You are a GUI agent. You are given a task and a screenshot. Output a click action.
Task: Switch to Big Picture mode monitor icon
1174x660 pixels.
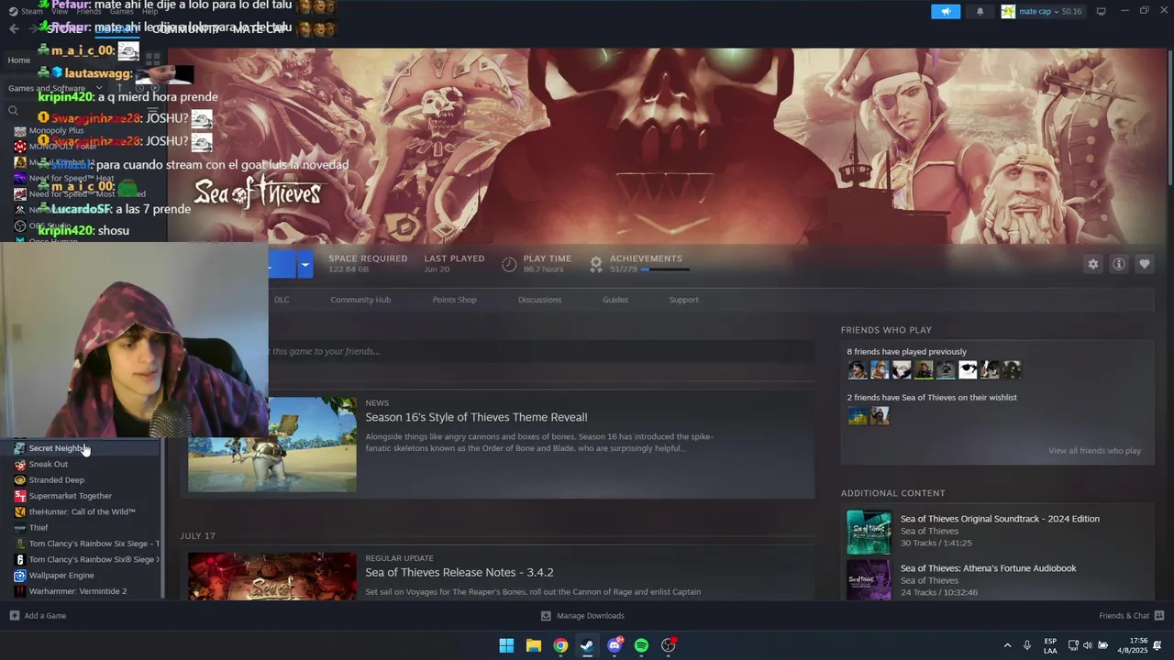pos(1101,11)
